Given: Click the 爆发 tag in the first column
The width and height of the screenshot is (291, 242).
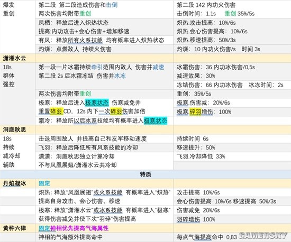Looking at the screenshot, I should point(8,5).
